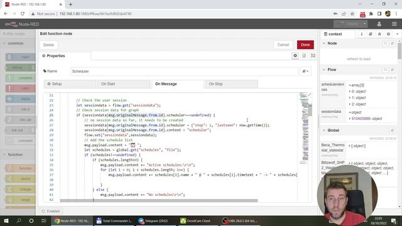Expand code editor to full screen
This screenshot has width=402, height=226.
[x=310, y=95]
